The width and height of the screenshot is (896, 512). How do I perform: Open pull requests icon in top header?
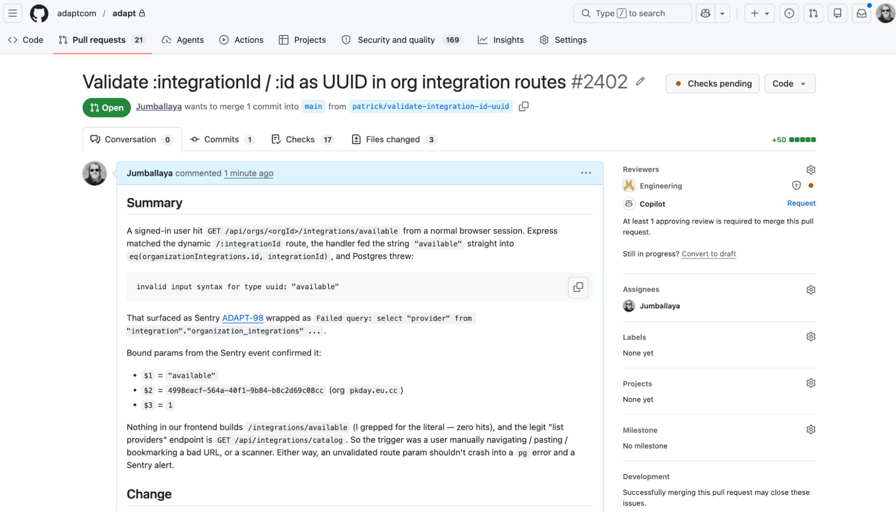(814, 13)
